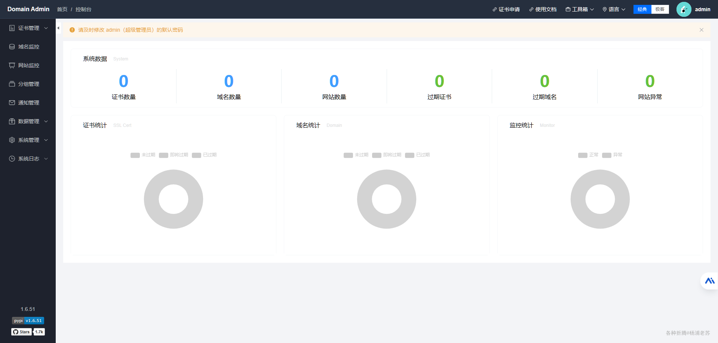Screen dimensions: 718x343
Task: Dismiss the default password warning banner
Action: click(x=702, y=30)
